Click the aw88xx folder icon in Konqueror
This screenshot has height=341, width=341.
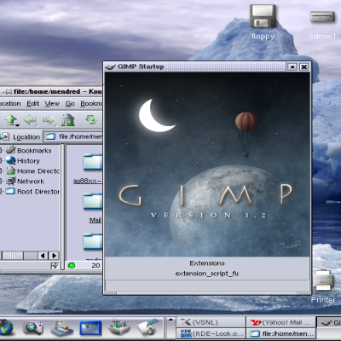(x=93, y=161)
